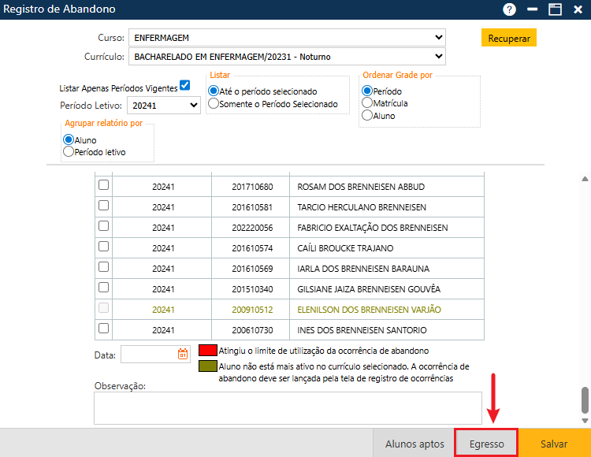Open the Período Letivo dropdown

(x=164, y=105)
